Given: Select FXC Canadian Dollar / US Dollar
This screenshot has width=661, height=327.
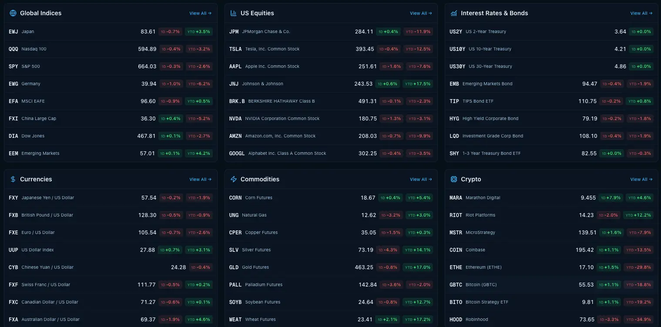Looking at the screenshot, I should [x=111, y=302].
